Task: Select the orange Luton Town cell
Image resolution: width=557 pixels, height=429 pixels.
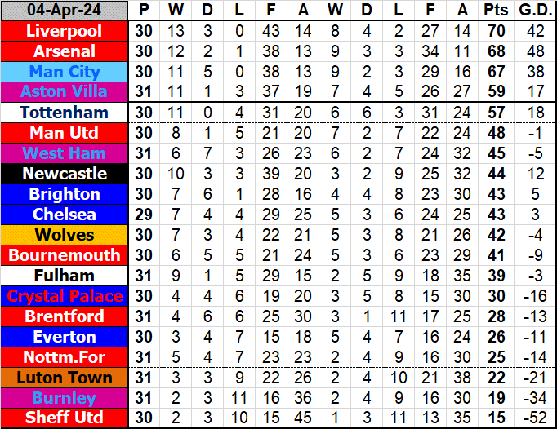Action: tap(65, 378)
